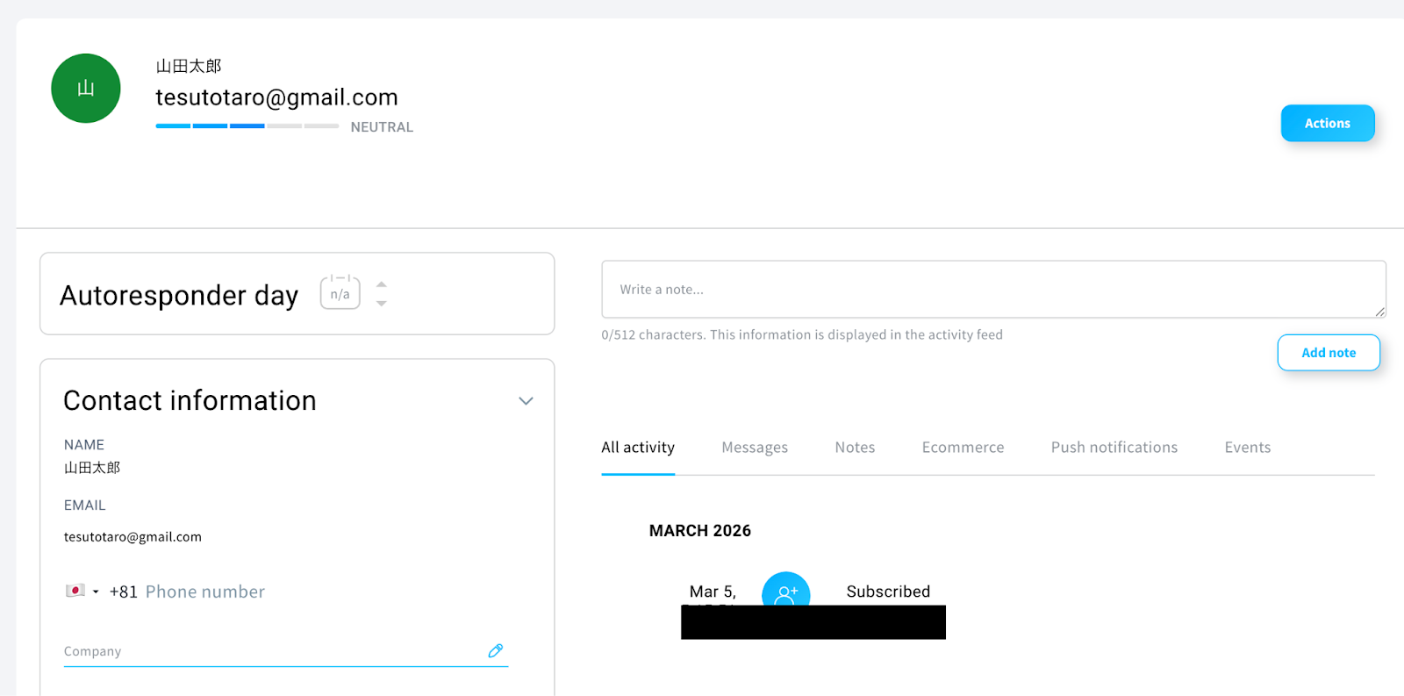Go to the Push notifications tab
This screenshot has height=696, width=1404.
pyautogui.click(x=1114, y=448)
